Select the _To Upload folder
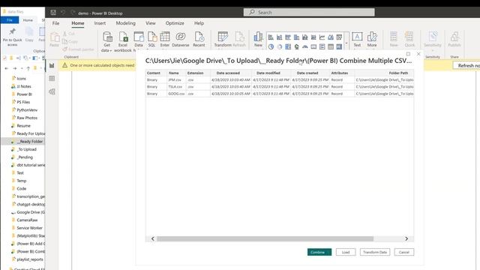Screen dimensions: 480x270 click(x=27, y=149)
